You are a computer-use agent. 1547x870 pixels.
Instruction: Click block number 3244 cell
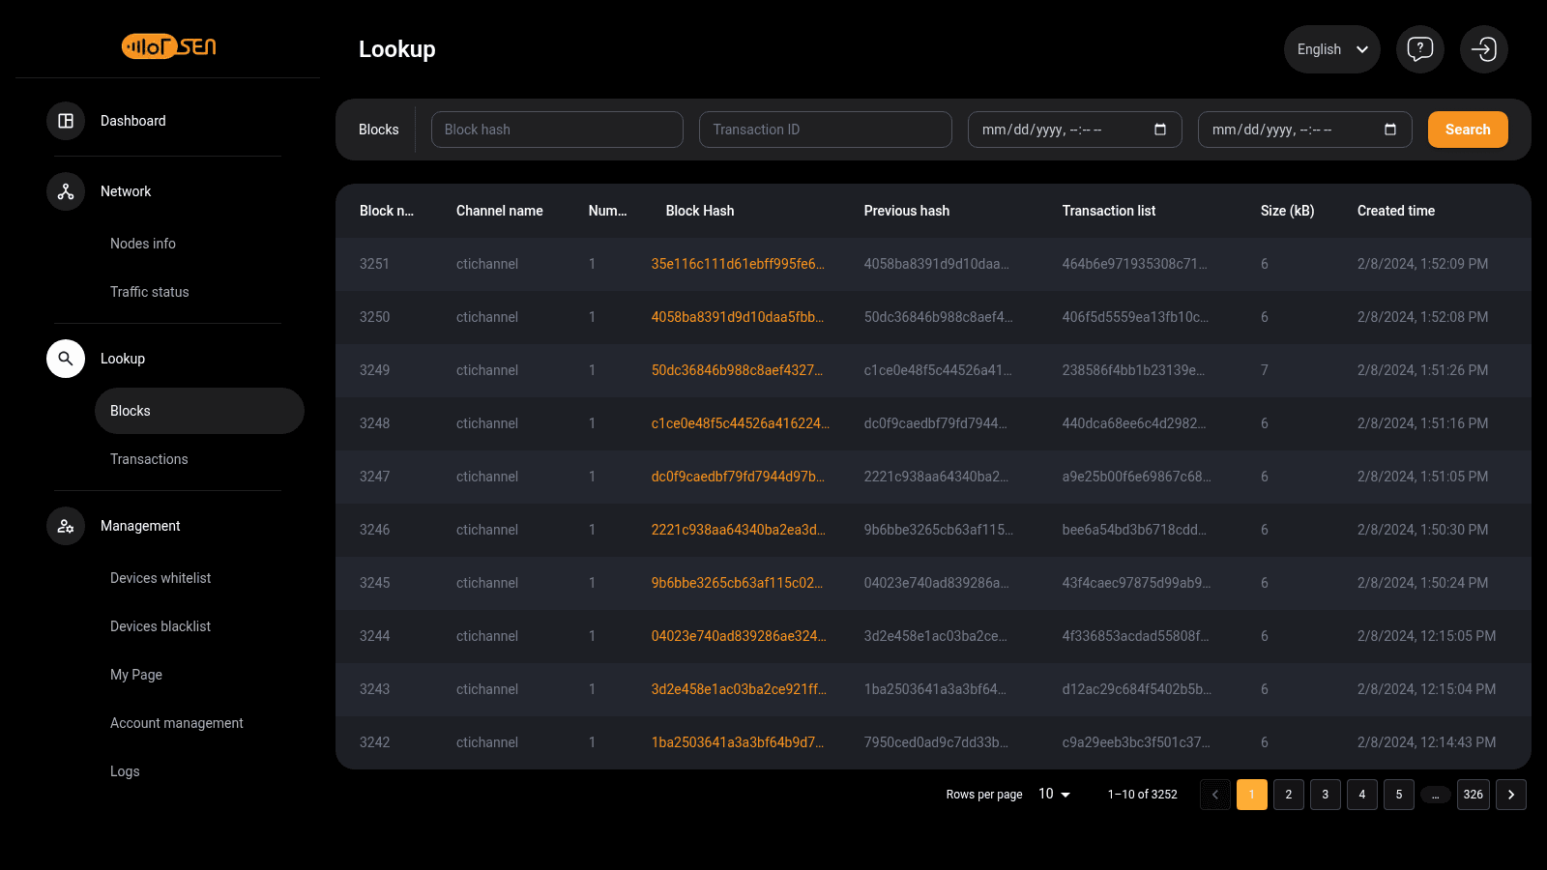(x=375, y=636)
